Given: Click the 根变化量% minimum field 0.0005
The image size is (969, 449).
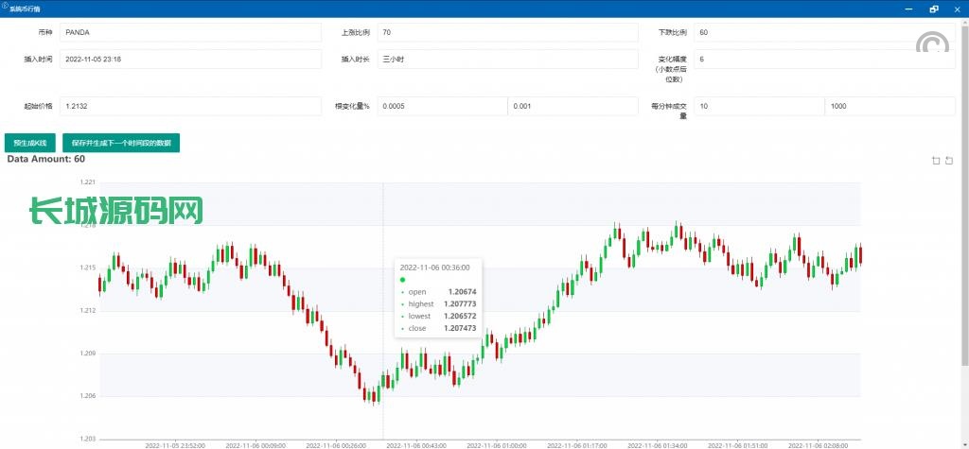Looking at the screenshot, I should pyautogui.click(x=442, y=106).
